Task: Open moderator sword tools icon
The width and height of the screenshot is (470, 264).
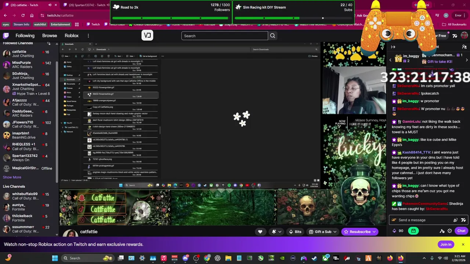Action: (442, 231)
